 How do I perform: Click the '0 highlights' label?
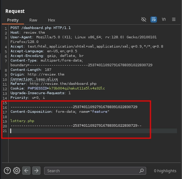(165, 171)
